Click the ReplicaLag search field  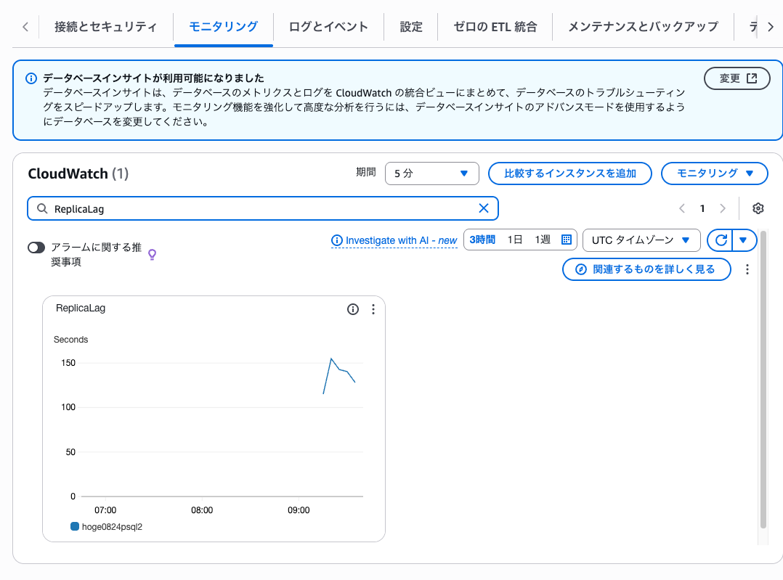coord(263,208)
